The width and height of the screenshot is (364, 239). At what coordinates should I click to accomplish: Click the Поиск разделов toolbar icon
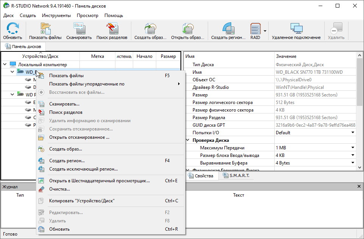click(112, 28)
